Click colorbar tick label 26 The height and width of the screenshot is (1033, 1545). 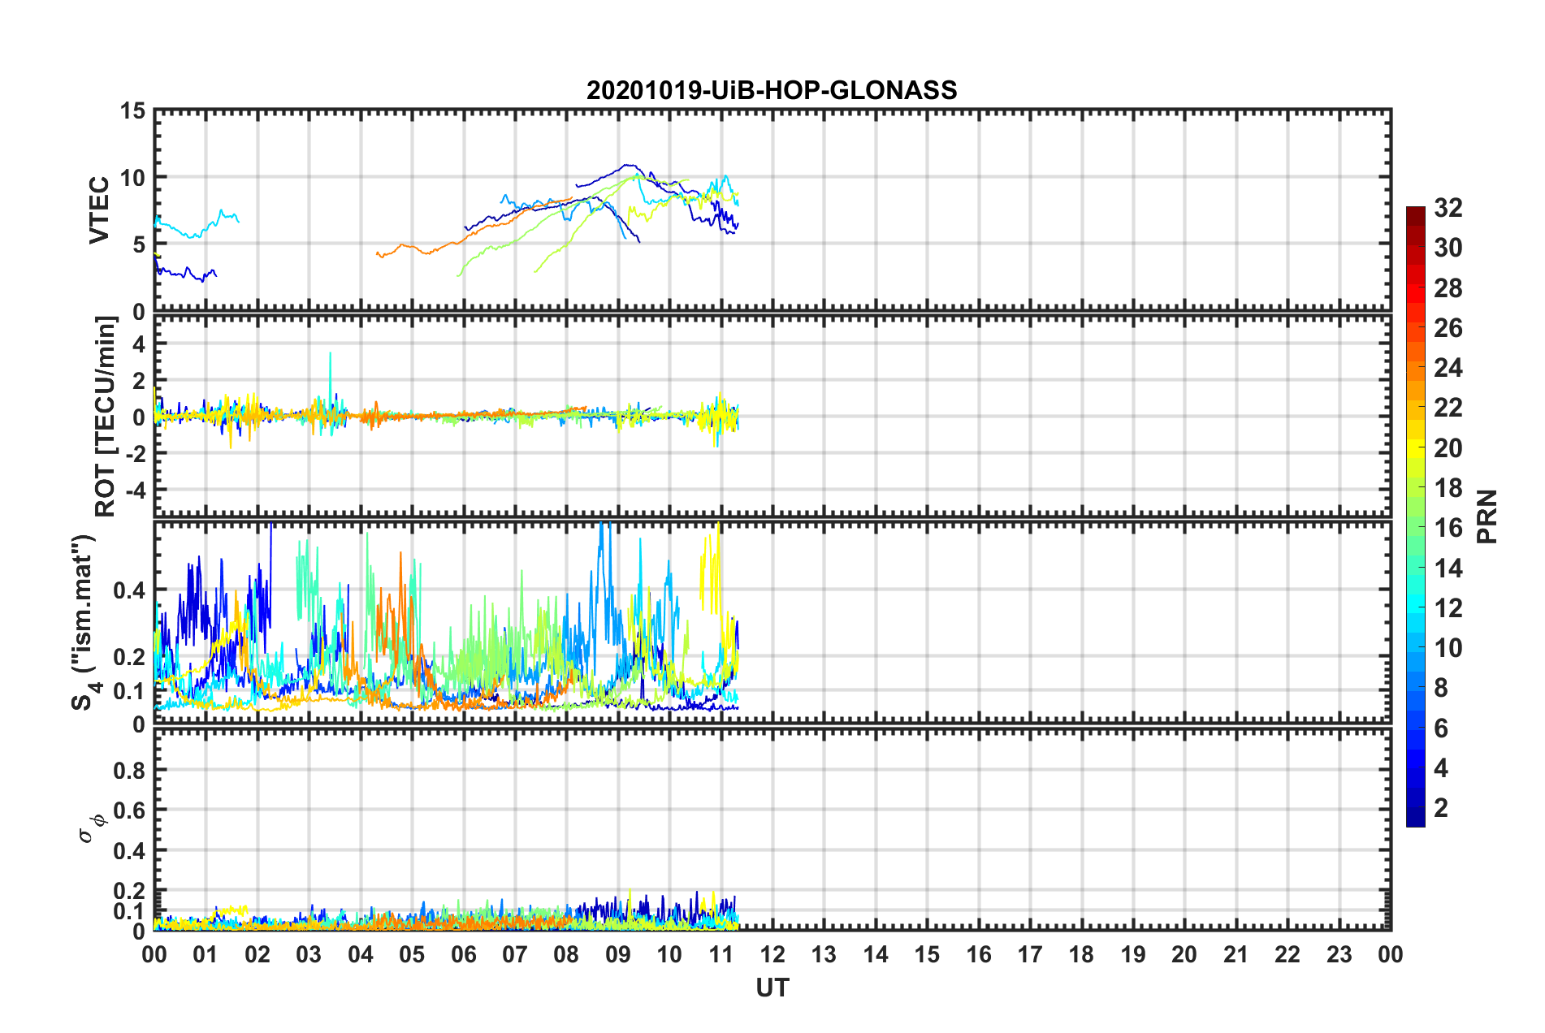(x=1448, y=328)
